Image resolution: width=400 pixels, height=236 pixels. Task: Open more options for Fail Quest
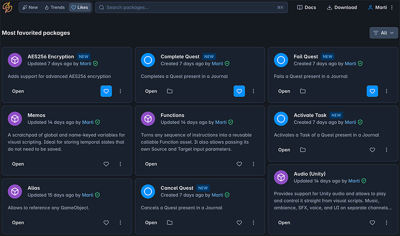387,91
